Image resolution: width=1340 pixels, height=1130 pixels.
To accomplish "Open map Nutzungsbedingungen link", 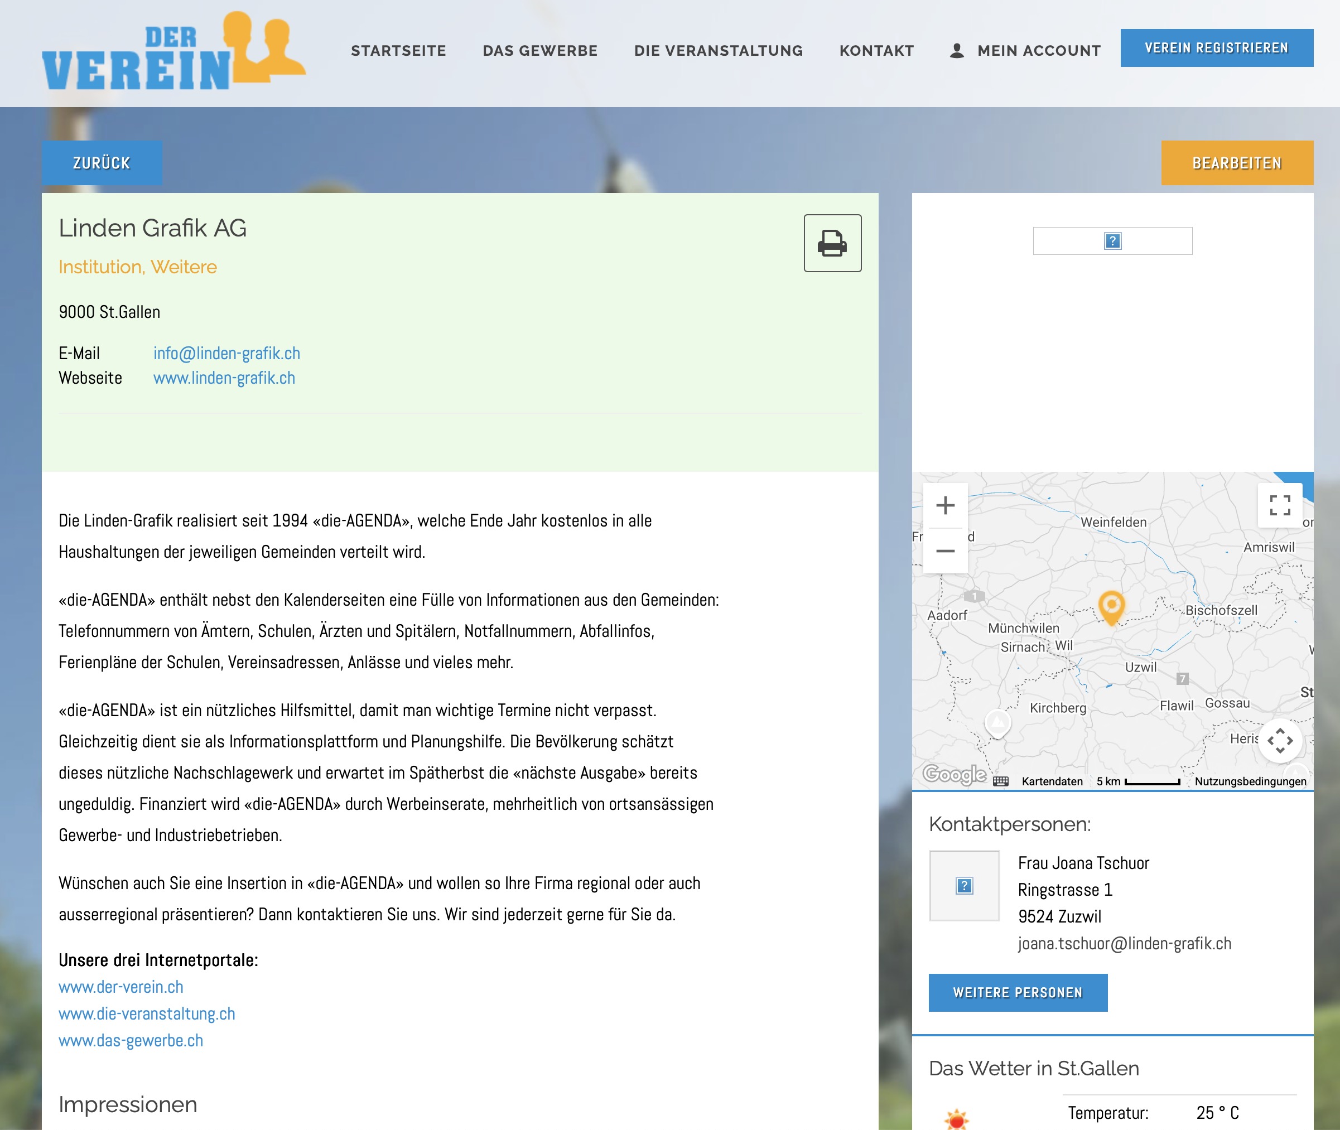I will pyautogui.click(x=1250, y=781).
